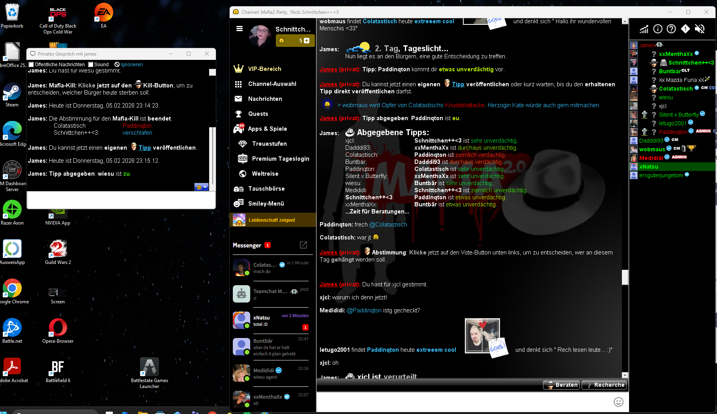The width and height of the screenshot is (717, 414).
Task: Enable the Öffentliche Nachrichten checkbox
Action: (32, 65)
